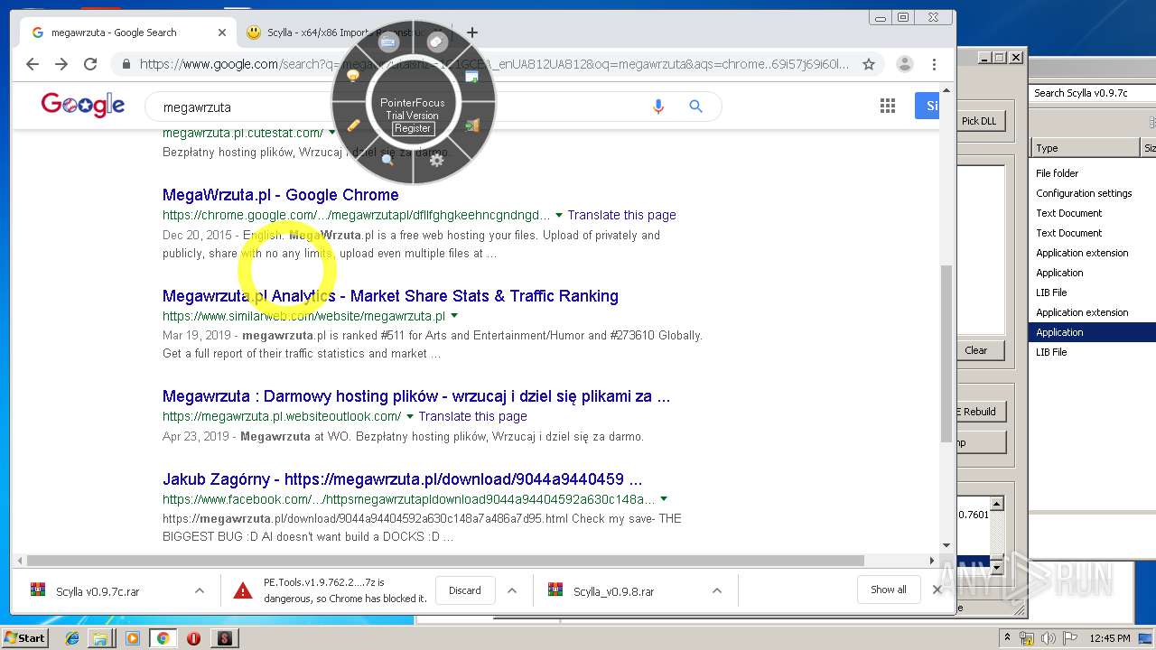The height and width of the screenshot is (650, 1156).
Task: Open MegaWrzuta.pl - Google Chrome result
Action: point(281,195)
